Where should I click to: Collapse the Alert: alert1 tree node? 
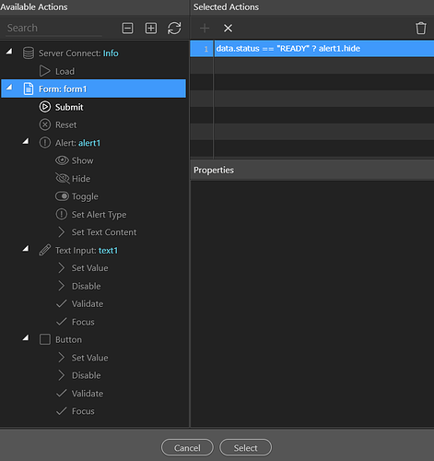(26, 141)
